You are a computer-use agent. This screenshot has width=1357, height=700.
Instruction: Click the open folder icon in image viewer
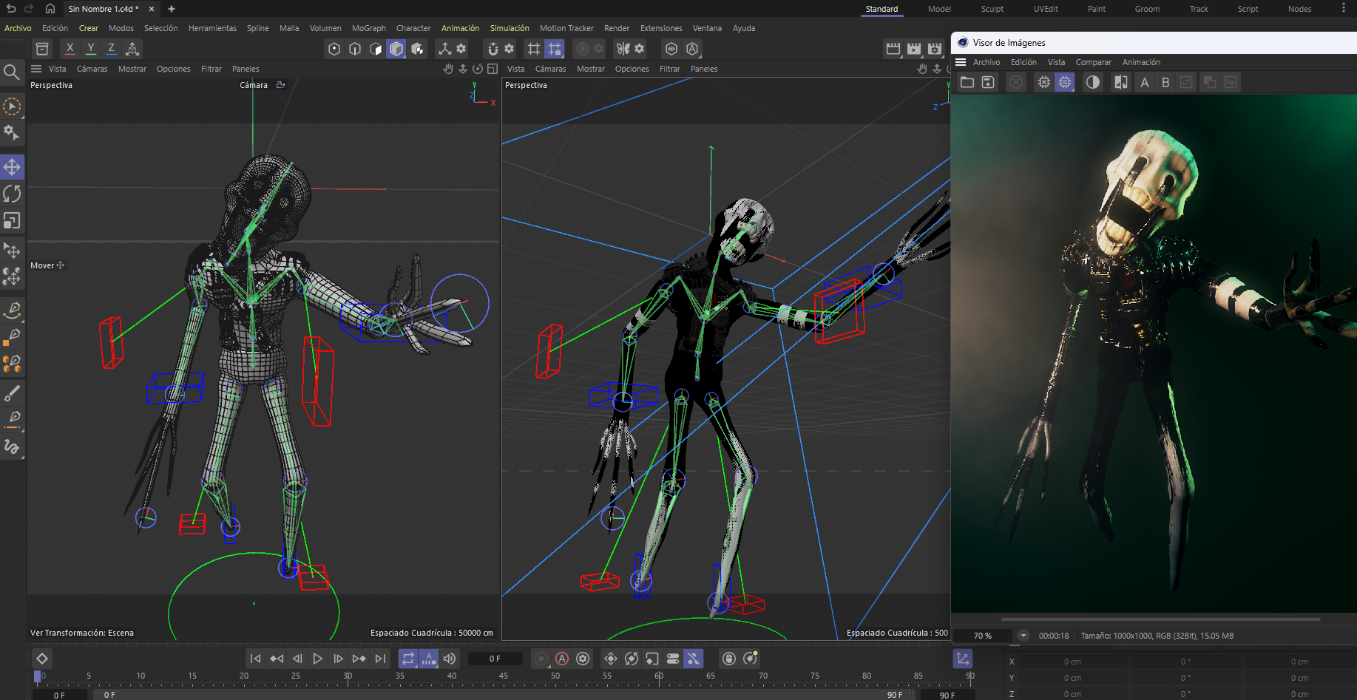coord(967,82)
